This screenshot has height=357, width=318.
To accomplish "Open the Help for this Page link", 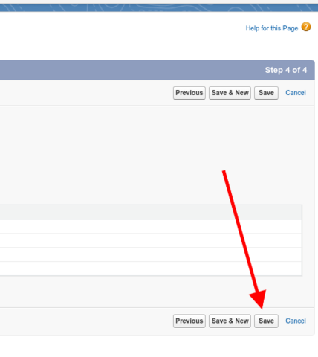I will point(272,28).
